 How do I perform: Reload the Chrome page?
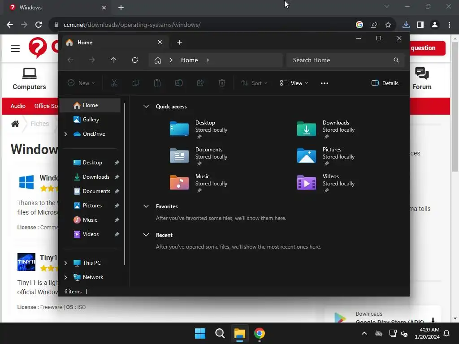39,25
